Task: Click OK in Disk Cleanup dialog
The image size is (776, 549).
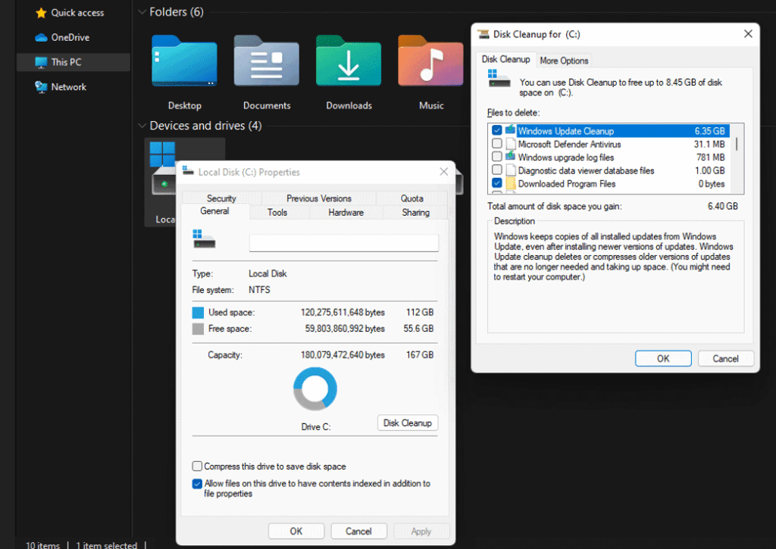Action: [663, 359]
